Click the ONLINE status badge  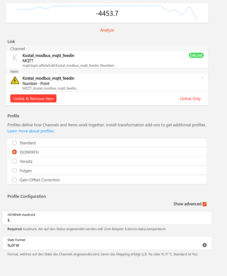click(x=196, y=55)
